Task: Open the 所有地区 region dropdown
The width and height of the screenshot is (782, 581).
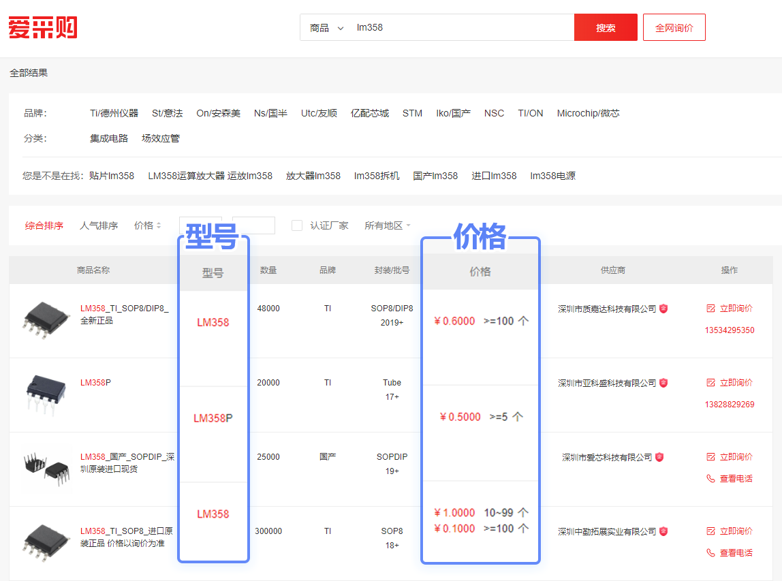Action: (x=388, y=225)
